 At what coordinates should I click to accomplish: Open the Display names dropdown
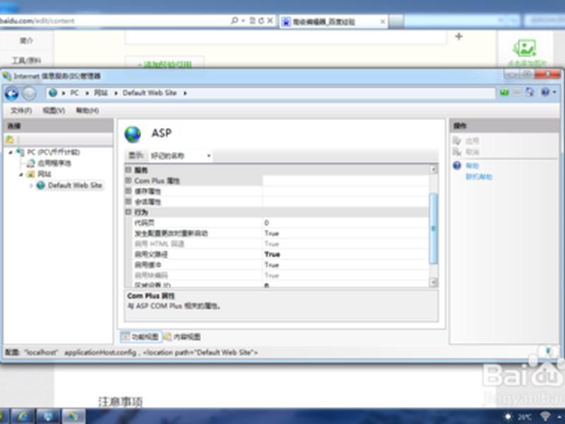(x=181, y=155)
